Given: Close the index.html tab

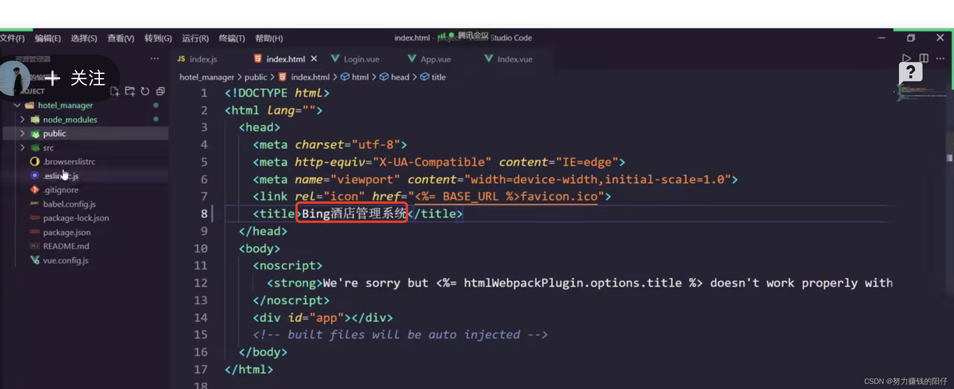Looking at the screenshot, I should (x=313, y=59).
